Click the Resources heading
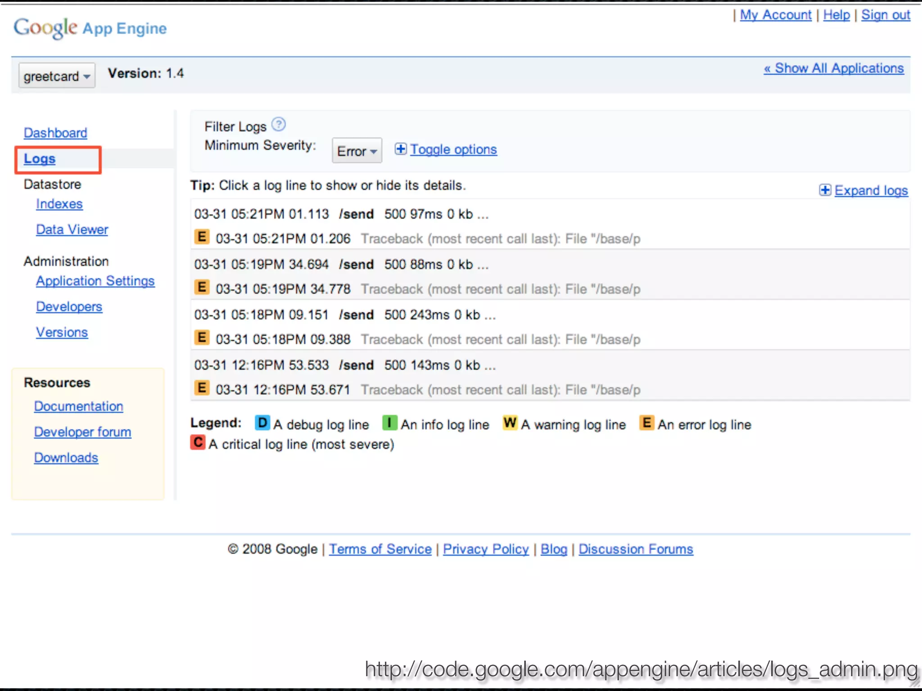 (57, 383)
